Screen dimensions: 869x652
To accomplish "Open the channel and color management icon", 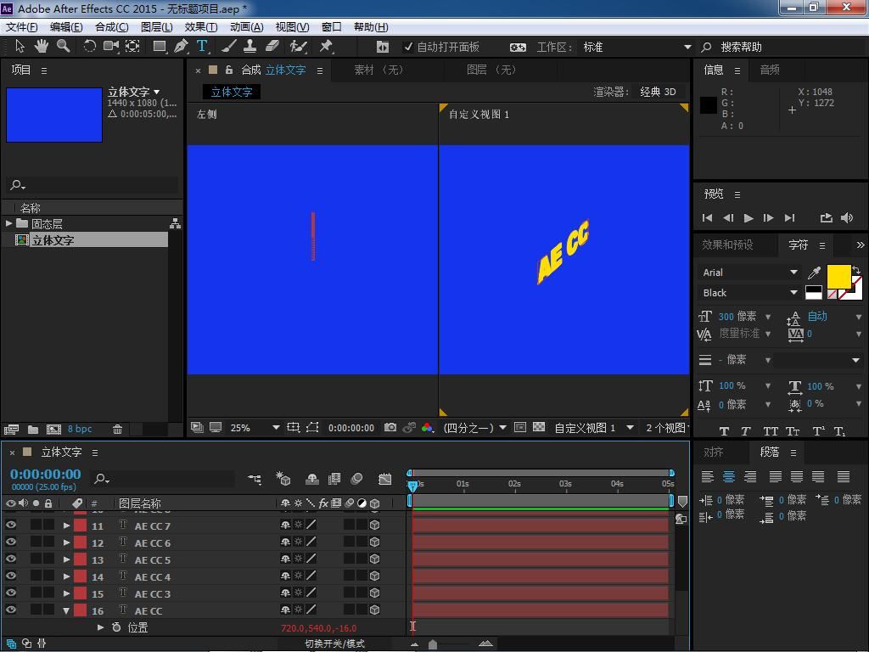I will (427, 428).
